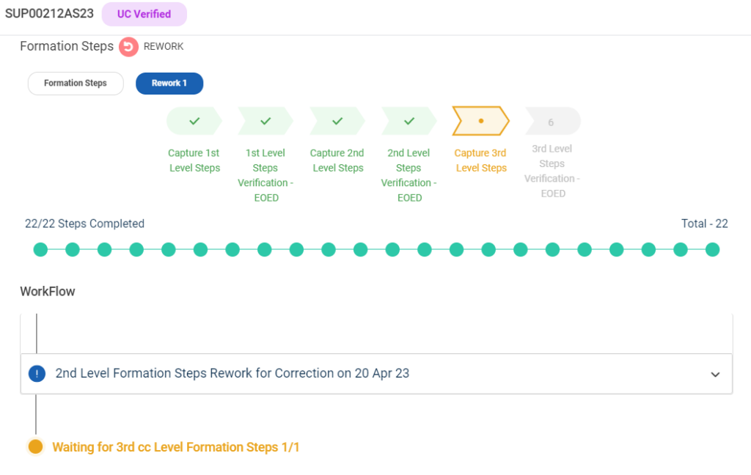Switch to the Rework 1 tab
The image size is (751, 475).
[169, 84]
